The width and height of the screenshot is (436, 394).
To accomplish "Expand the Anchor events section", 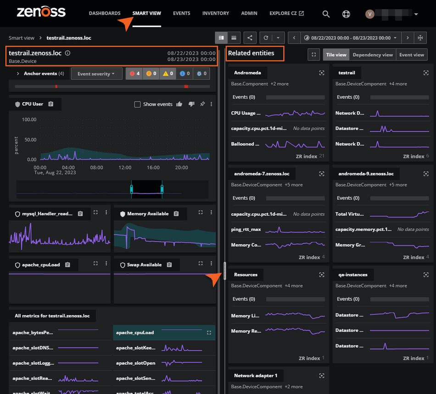I will (x=18, y=74).
